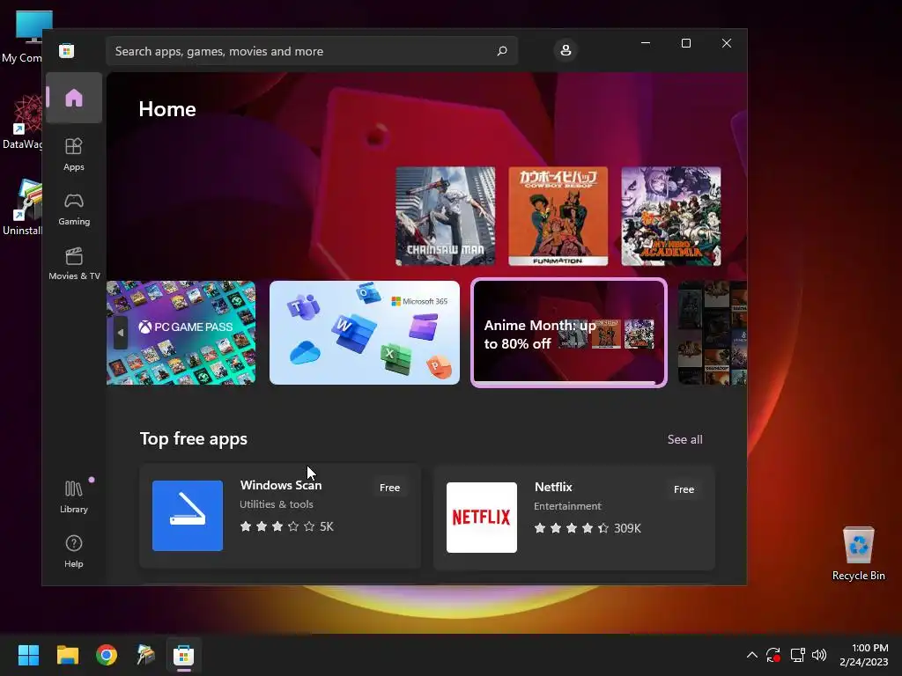Open the Gaming section

[x=74, y=209]
